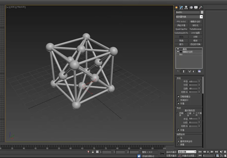This screenshot has height=158, width=227.
Task: Click the Pin Stack icon
Action: coord(178,71)
